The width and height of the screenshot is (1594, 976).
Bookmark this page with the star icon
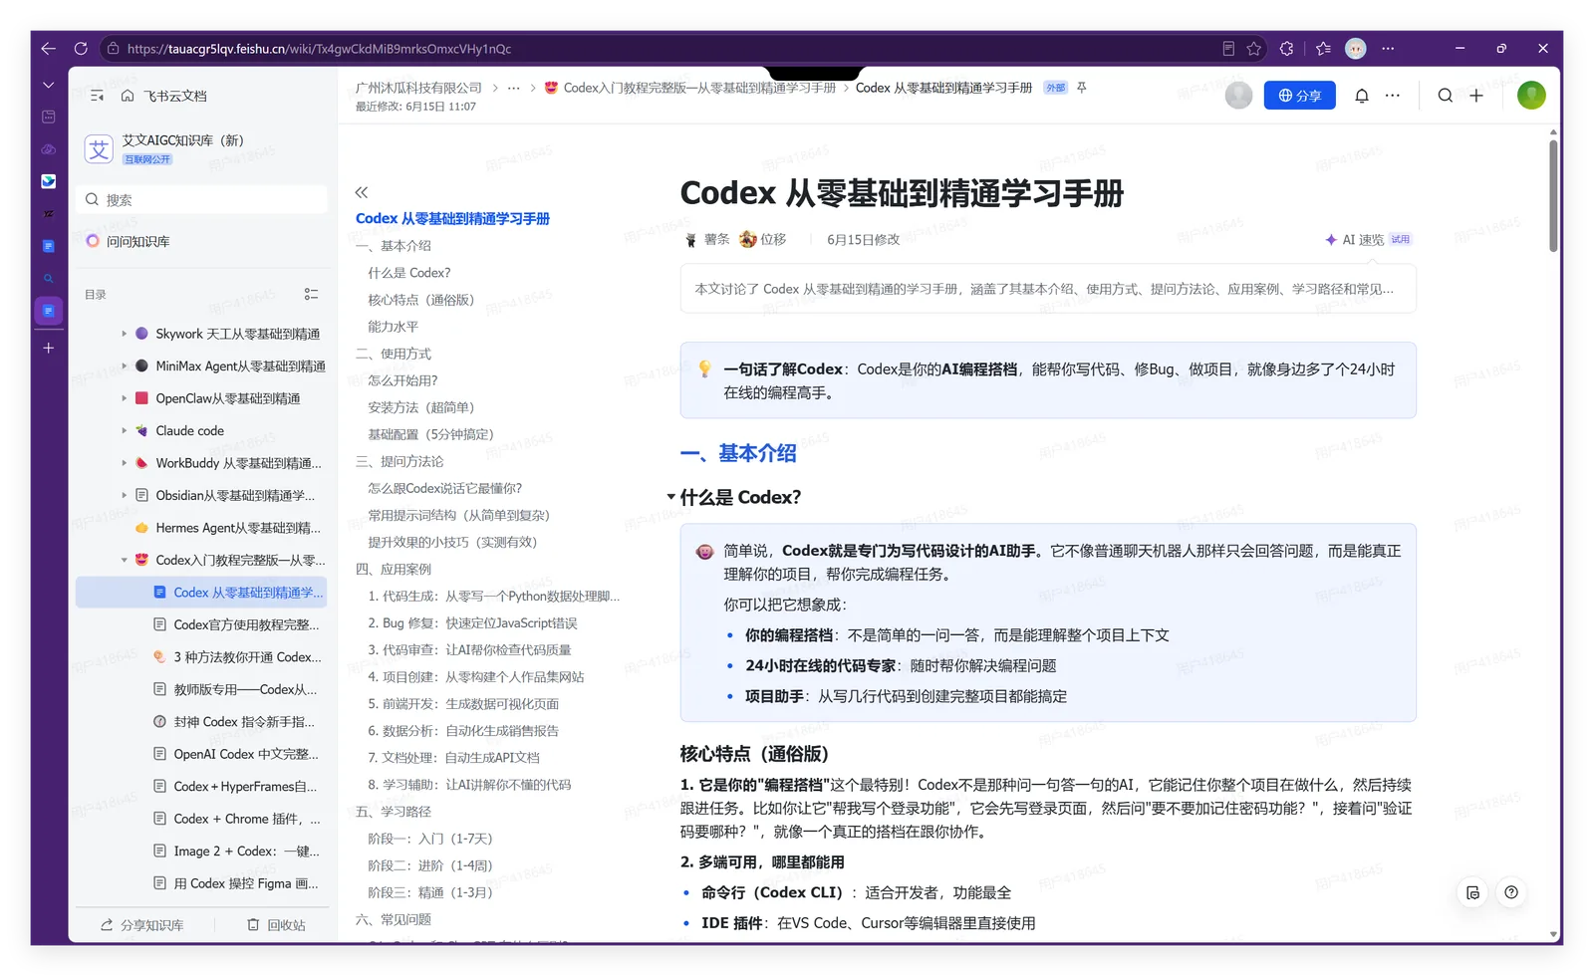pyautogui.click(x=1254, y=48)
